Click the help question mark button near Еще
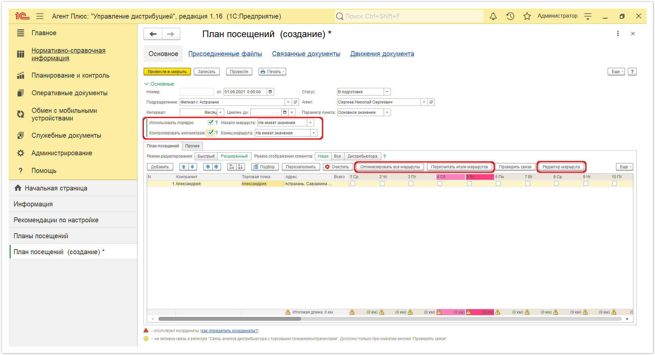Viewport: 655px width, 355px height. point(632,72)
